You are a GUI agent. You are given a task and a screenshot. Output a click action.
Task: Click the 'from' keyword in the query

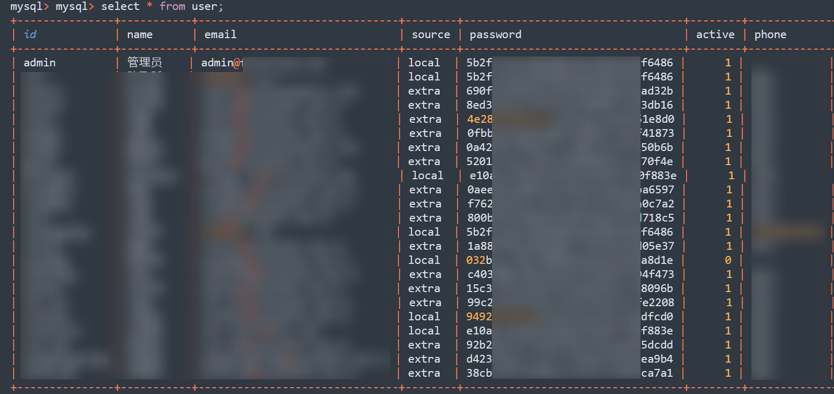[x=172, y=6]
